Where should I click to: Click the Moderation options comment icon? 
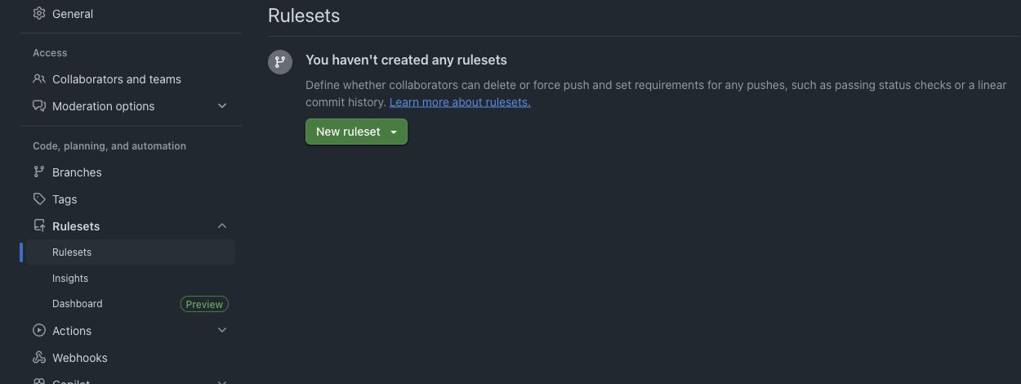point(39,106)
